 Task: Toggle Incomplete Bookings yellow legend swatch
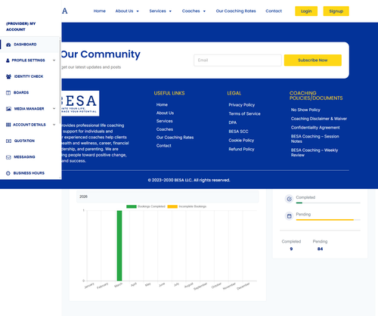[x=172, y=206]
